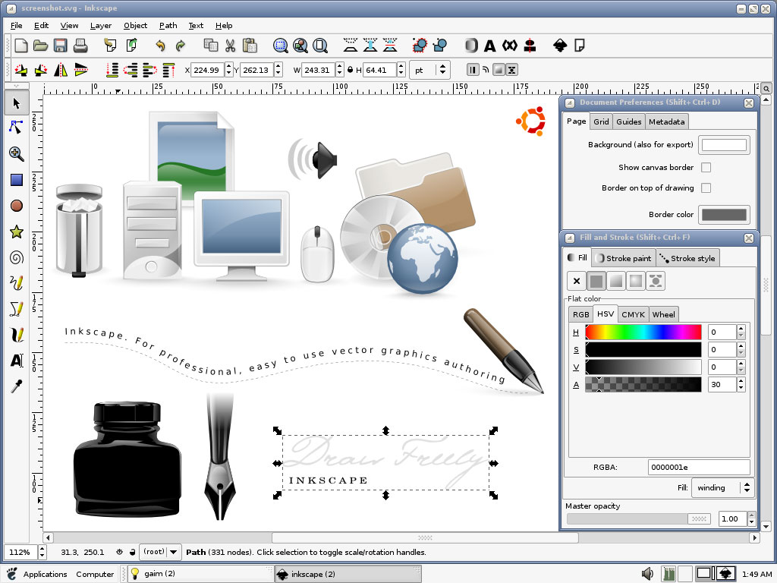The height and width of the screenshot is (583, 777).
Task: Click the RGBA hex input field
Action: click(699, 467)
